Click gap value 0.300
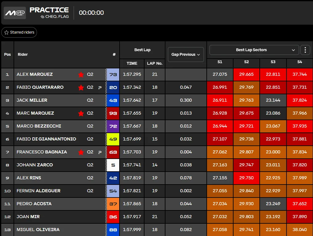This screenshot has width=313, height=236. point(186,100)
